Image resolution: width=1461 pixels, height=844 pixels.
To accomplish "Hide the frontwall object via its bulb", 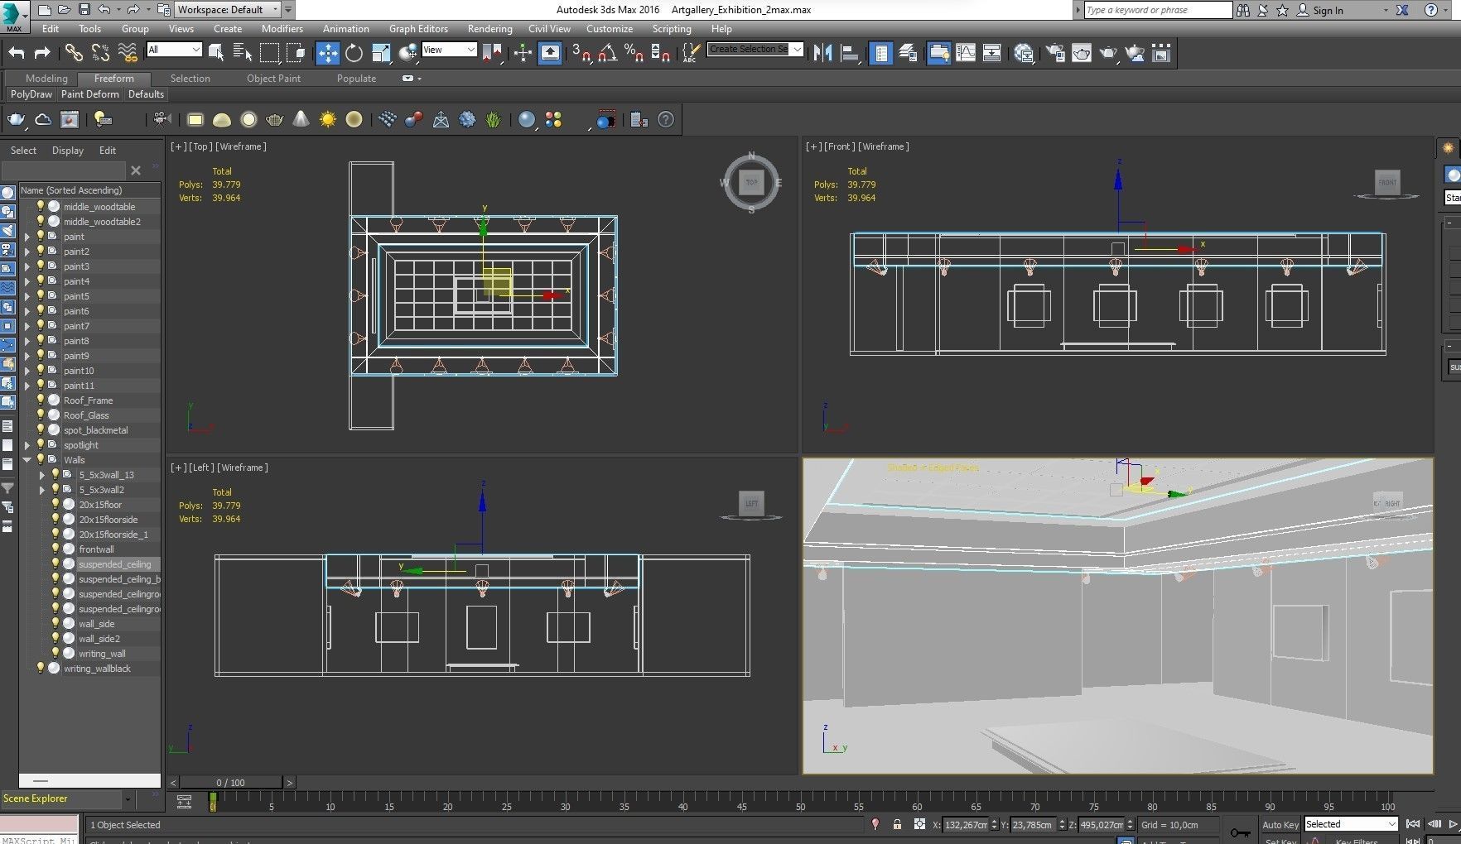I will coord(55,549).
